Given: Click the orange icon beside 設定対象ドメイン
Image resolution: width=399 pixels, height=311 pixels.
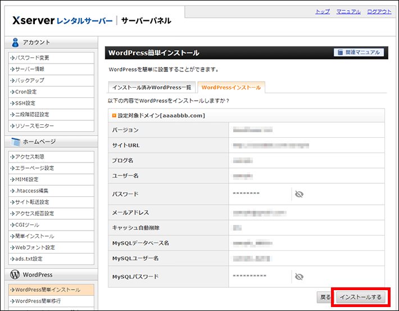Looking at the screenshot, I should [x=114, y=116].
